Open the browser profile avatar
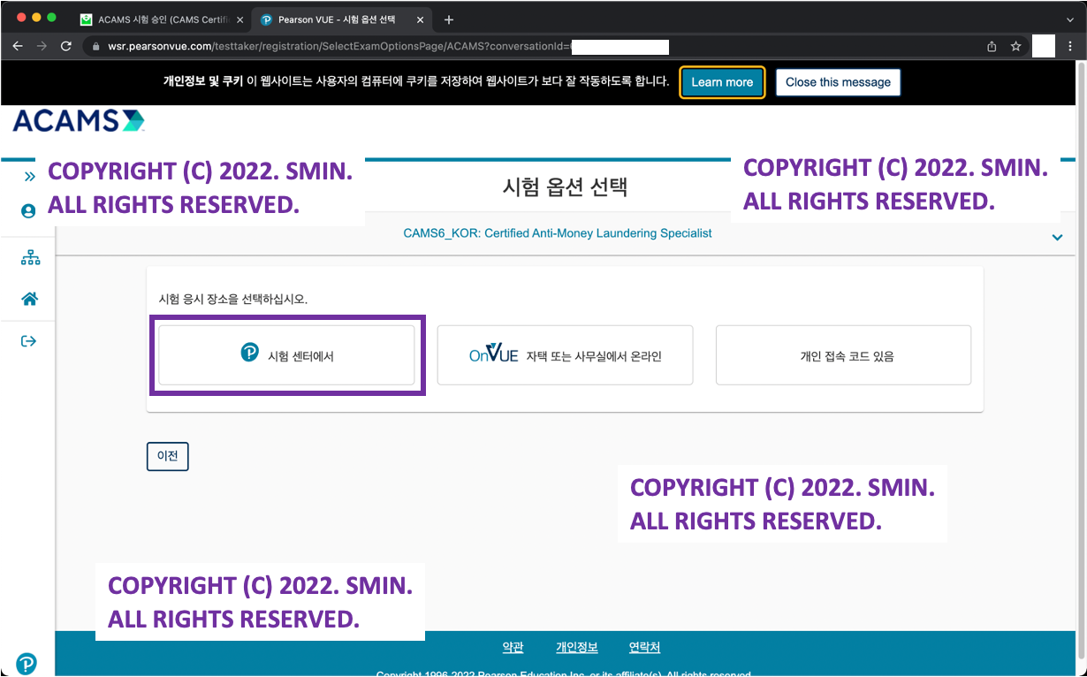This screenshot has height=677, width=1087. tap(1043, 46)
